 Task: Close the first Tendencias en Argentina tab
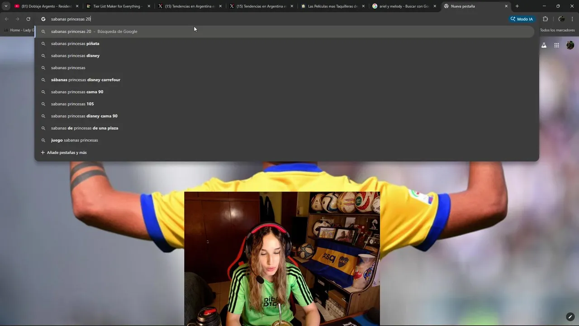point(220,6)
